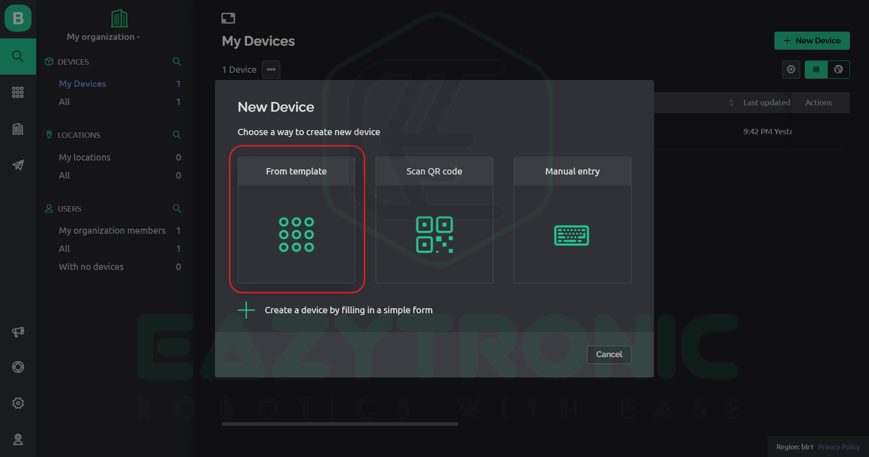Expand search within DEVICES section
Image resolution: width=869 pixels, height=457 pixels.
click(177, 61)
